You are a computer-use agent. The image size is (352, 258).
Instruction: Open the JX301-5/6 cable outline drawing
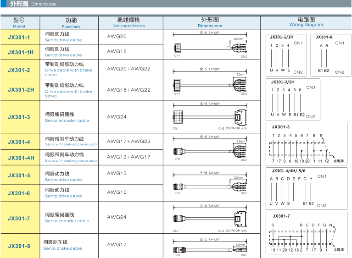pos(210,183)
